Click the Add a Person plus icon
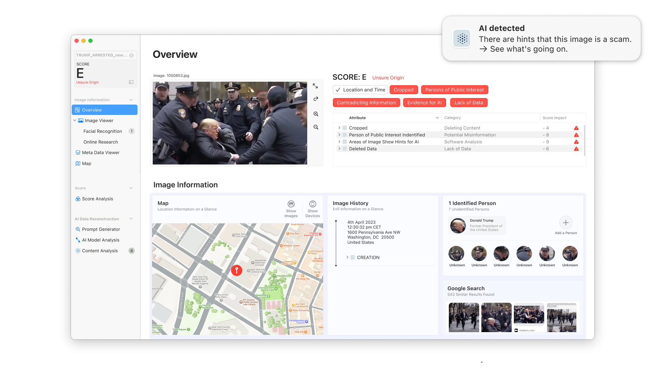 point(566,223)
